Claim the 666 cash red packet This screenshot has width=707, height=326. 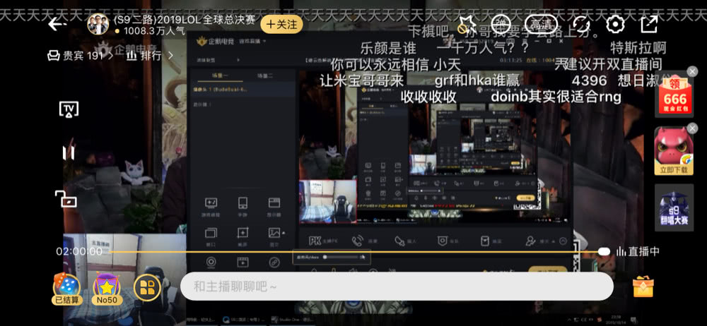(x=674, y=95)
